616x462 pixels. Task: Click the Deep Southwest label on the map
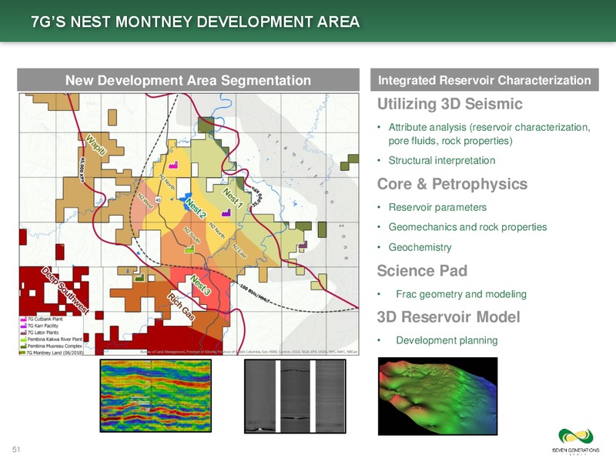click(x=65, y=290)
